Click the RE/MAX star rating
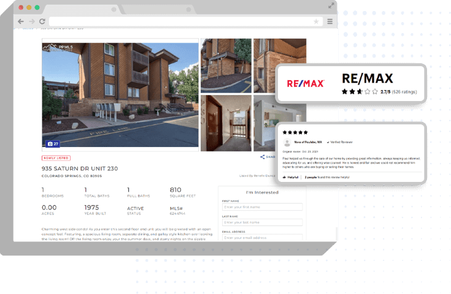451x294 pixels. [x=360, y=92]
